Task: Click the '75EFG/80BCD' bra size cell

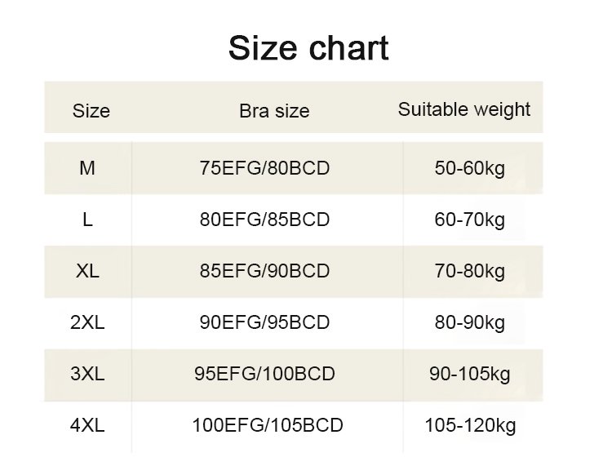Action: coord(264,169)
